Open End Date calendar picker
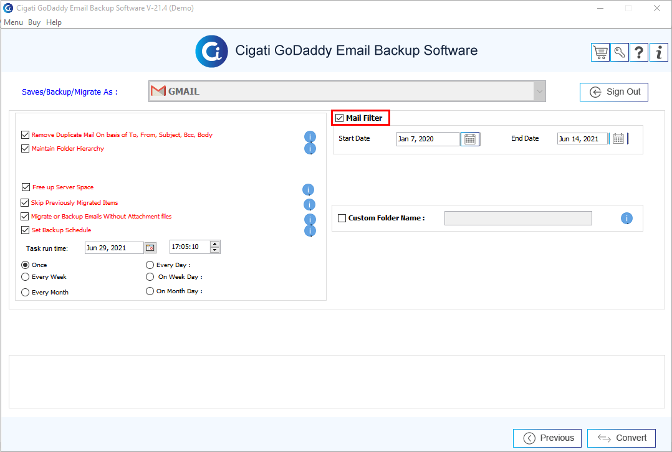 618,139
